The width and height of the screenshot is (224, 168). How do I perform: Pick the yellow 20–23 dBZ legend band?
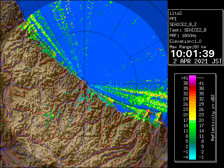(192, 115)
